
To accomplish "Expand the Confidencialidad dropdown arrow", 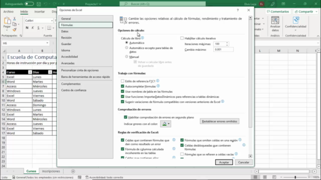I will pyautogui.click(x=295, y=30).
